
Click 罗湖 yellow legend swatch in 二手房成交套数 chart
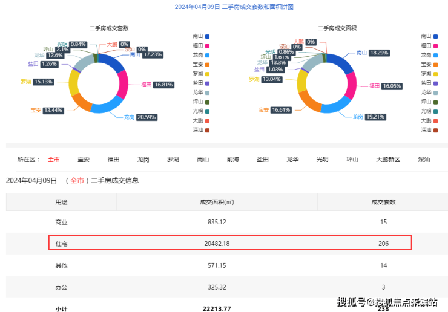208,74
